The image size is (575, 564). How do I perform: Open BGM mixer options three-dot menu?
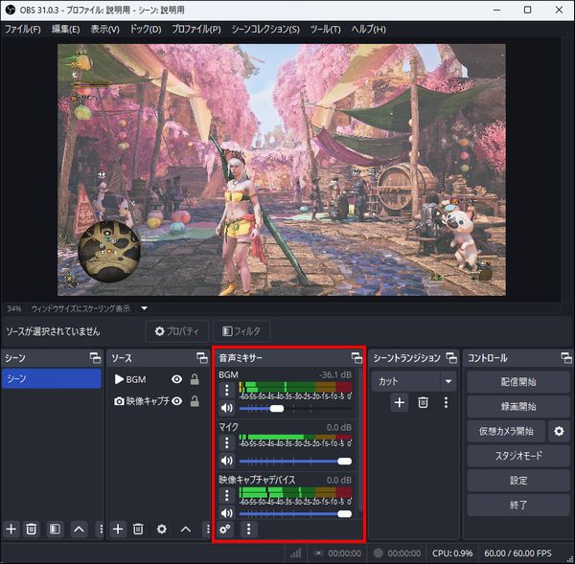pyautogui.click(x=226, y=390)
